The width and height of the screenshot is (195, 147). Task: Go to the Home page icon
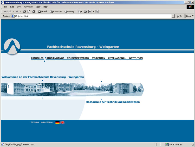(x=33, y=11)
